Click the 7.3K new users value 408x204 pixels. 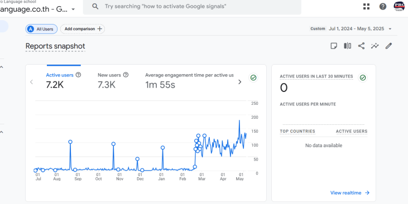(107, 85)
